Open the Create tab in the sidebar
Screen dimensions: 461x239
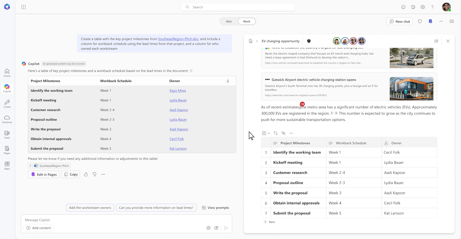click(x=7, y=104)
